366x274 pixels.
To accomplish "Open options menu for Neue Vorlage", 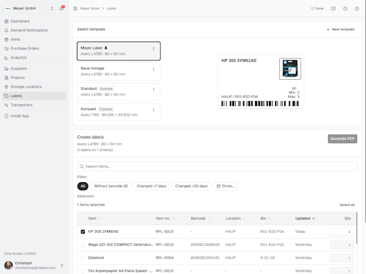I will [x=153, y=69].
